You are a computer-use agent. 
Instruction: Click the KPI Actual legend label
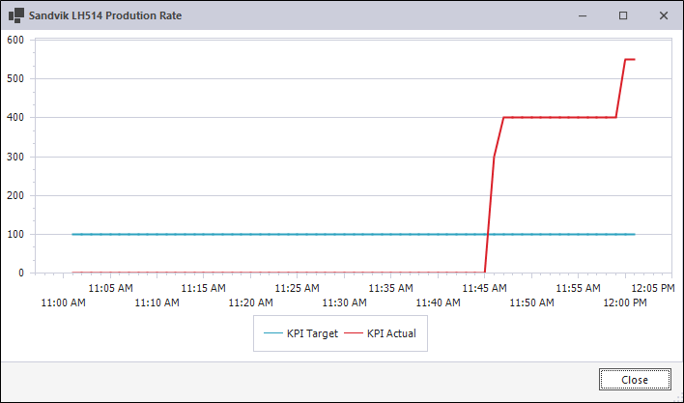[393, 334]
